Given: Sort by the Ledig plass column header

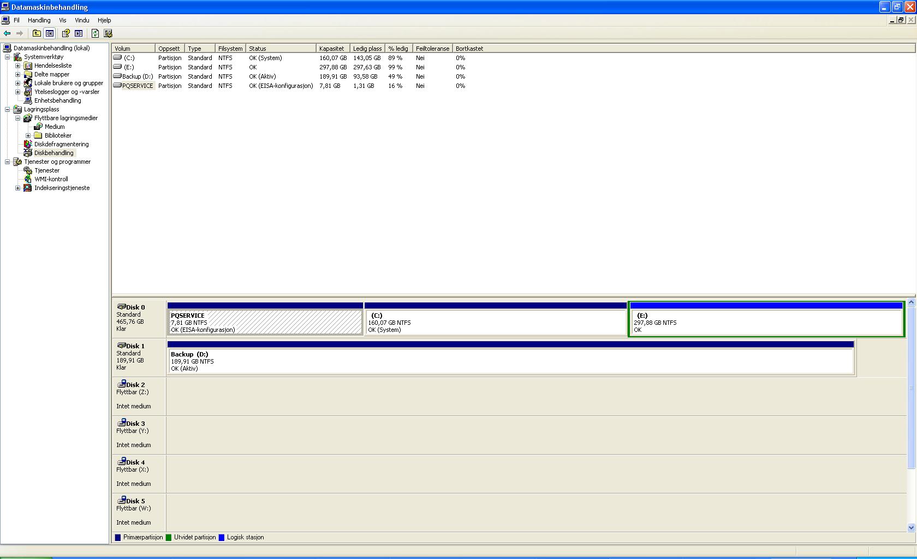Looking at the screenshot, I should click(x=367, y=49).
